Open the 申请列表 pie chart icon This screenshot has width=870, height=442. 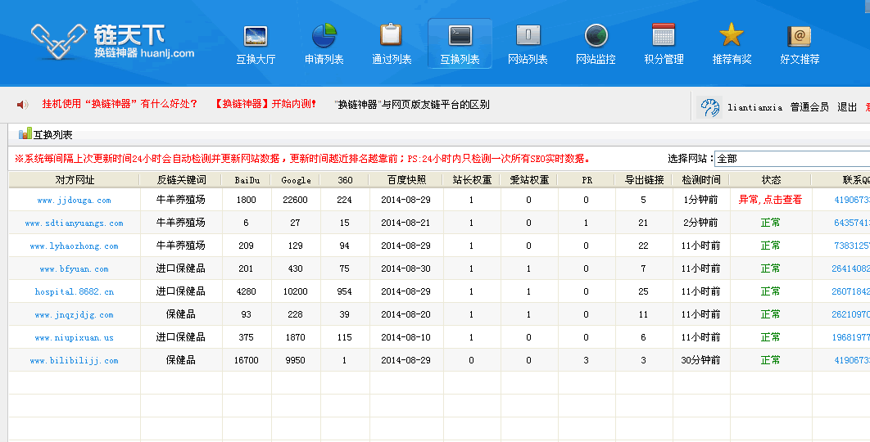point(324,35)
